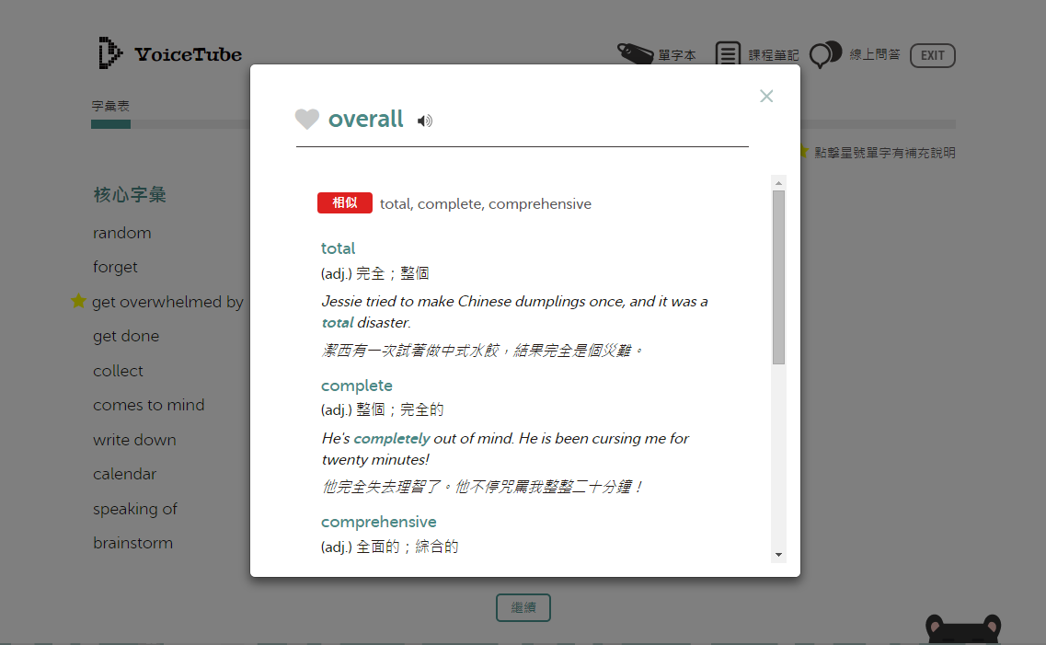1046x645 pixels.
Task: Close the overall definition popup
Action: (766, 97)
